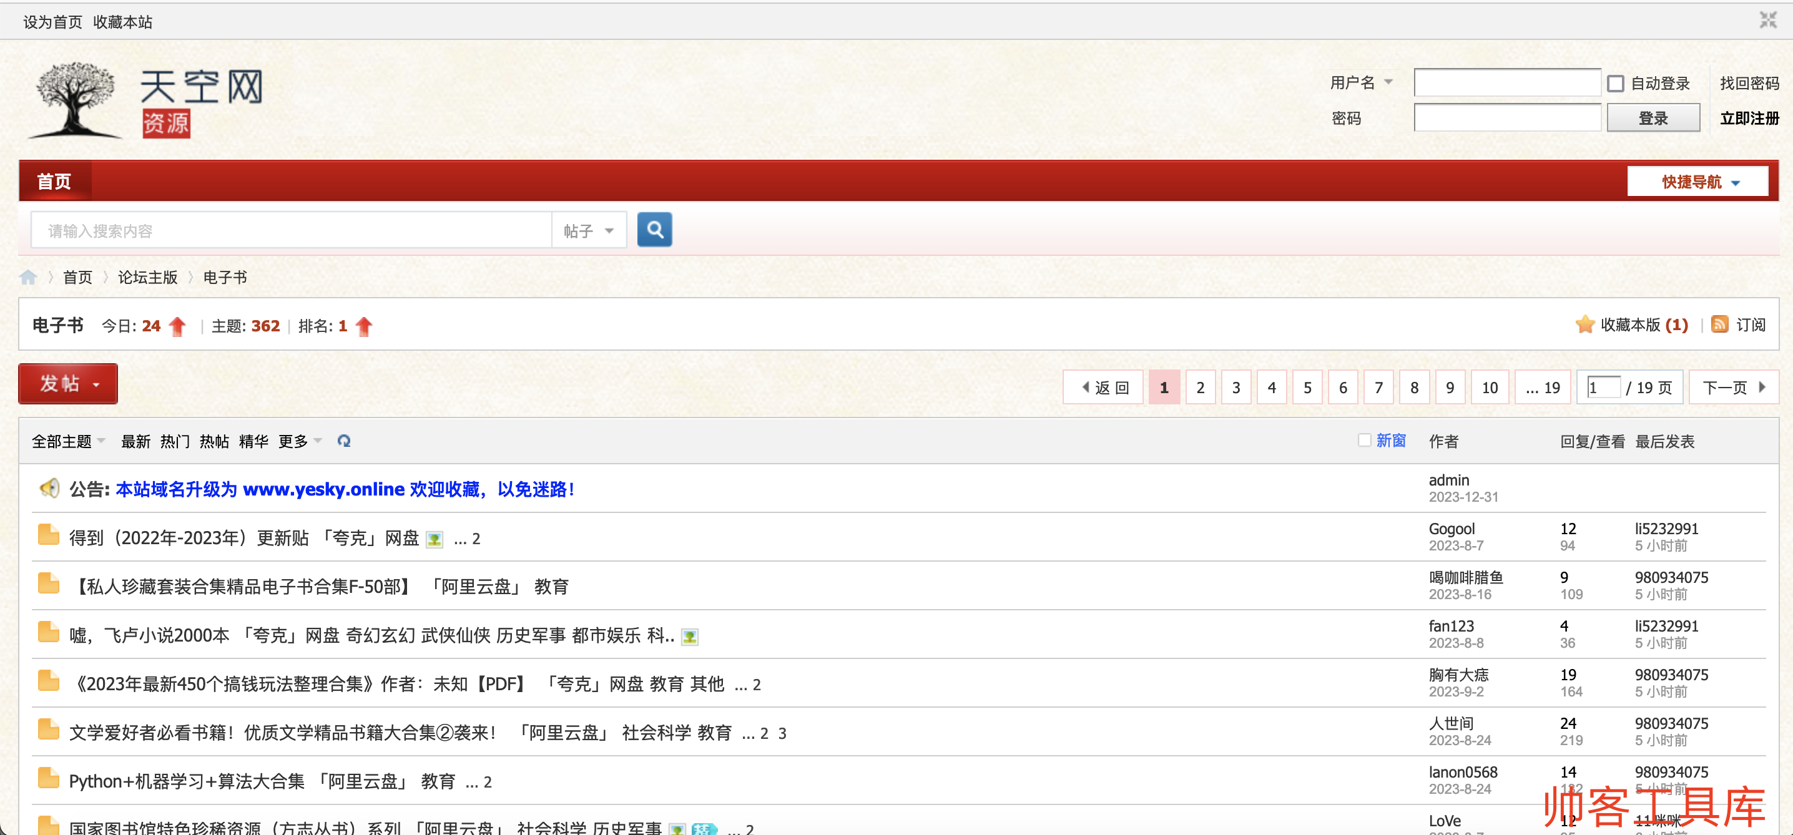Click the page number input field
This screenshot has height=835, width=1793.
tap(1604, 387)
